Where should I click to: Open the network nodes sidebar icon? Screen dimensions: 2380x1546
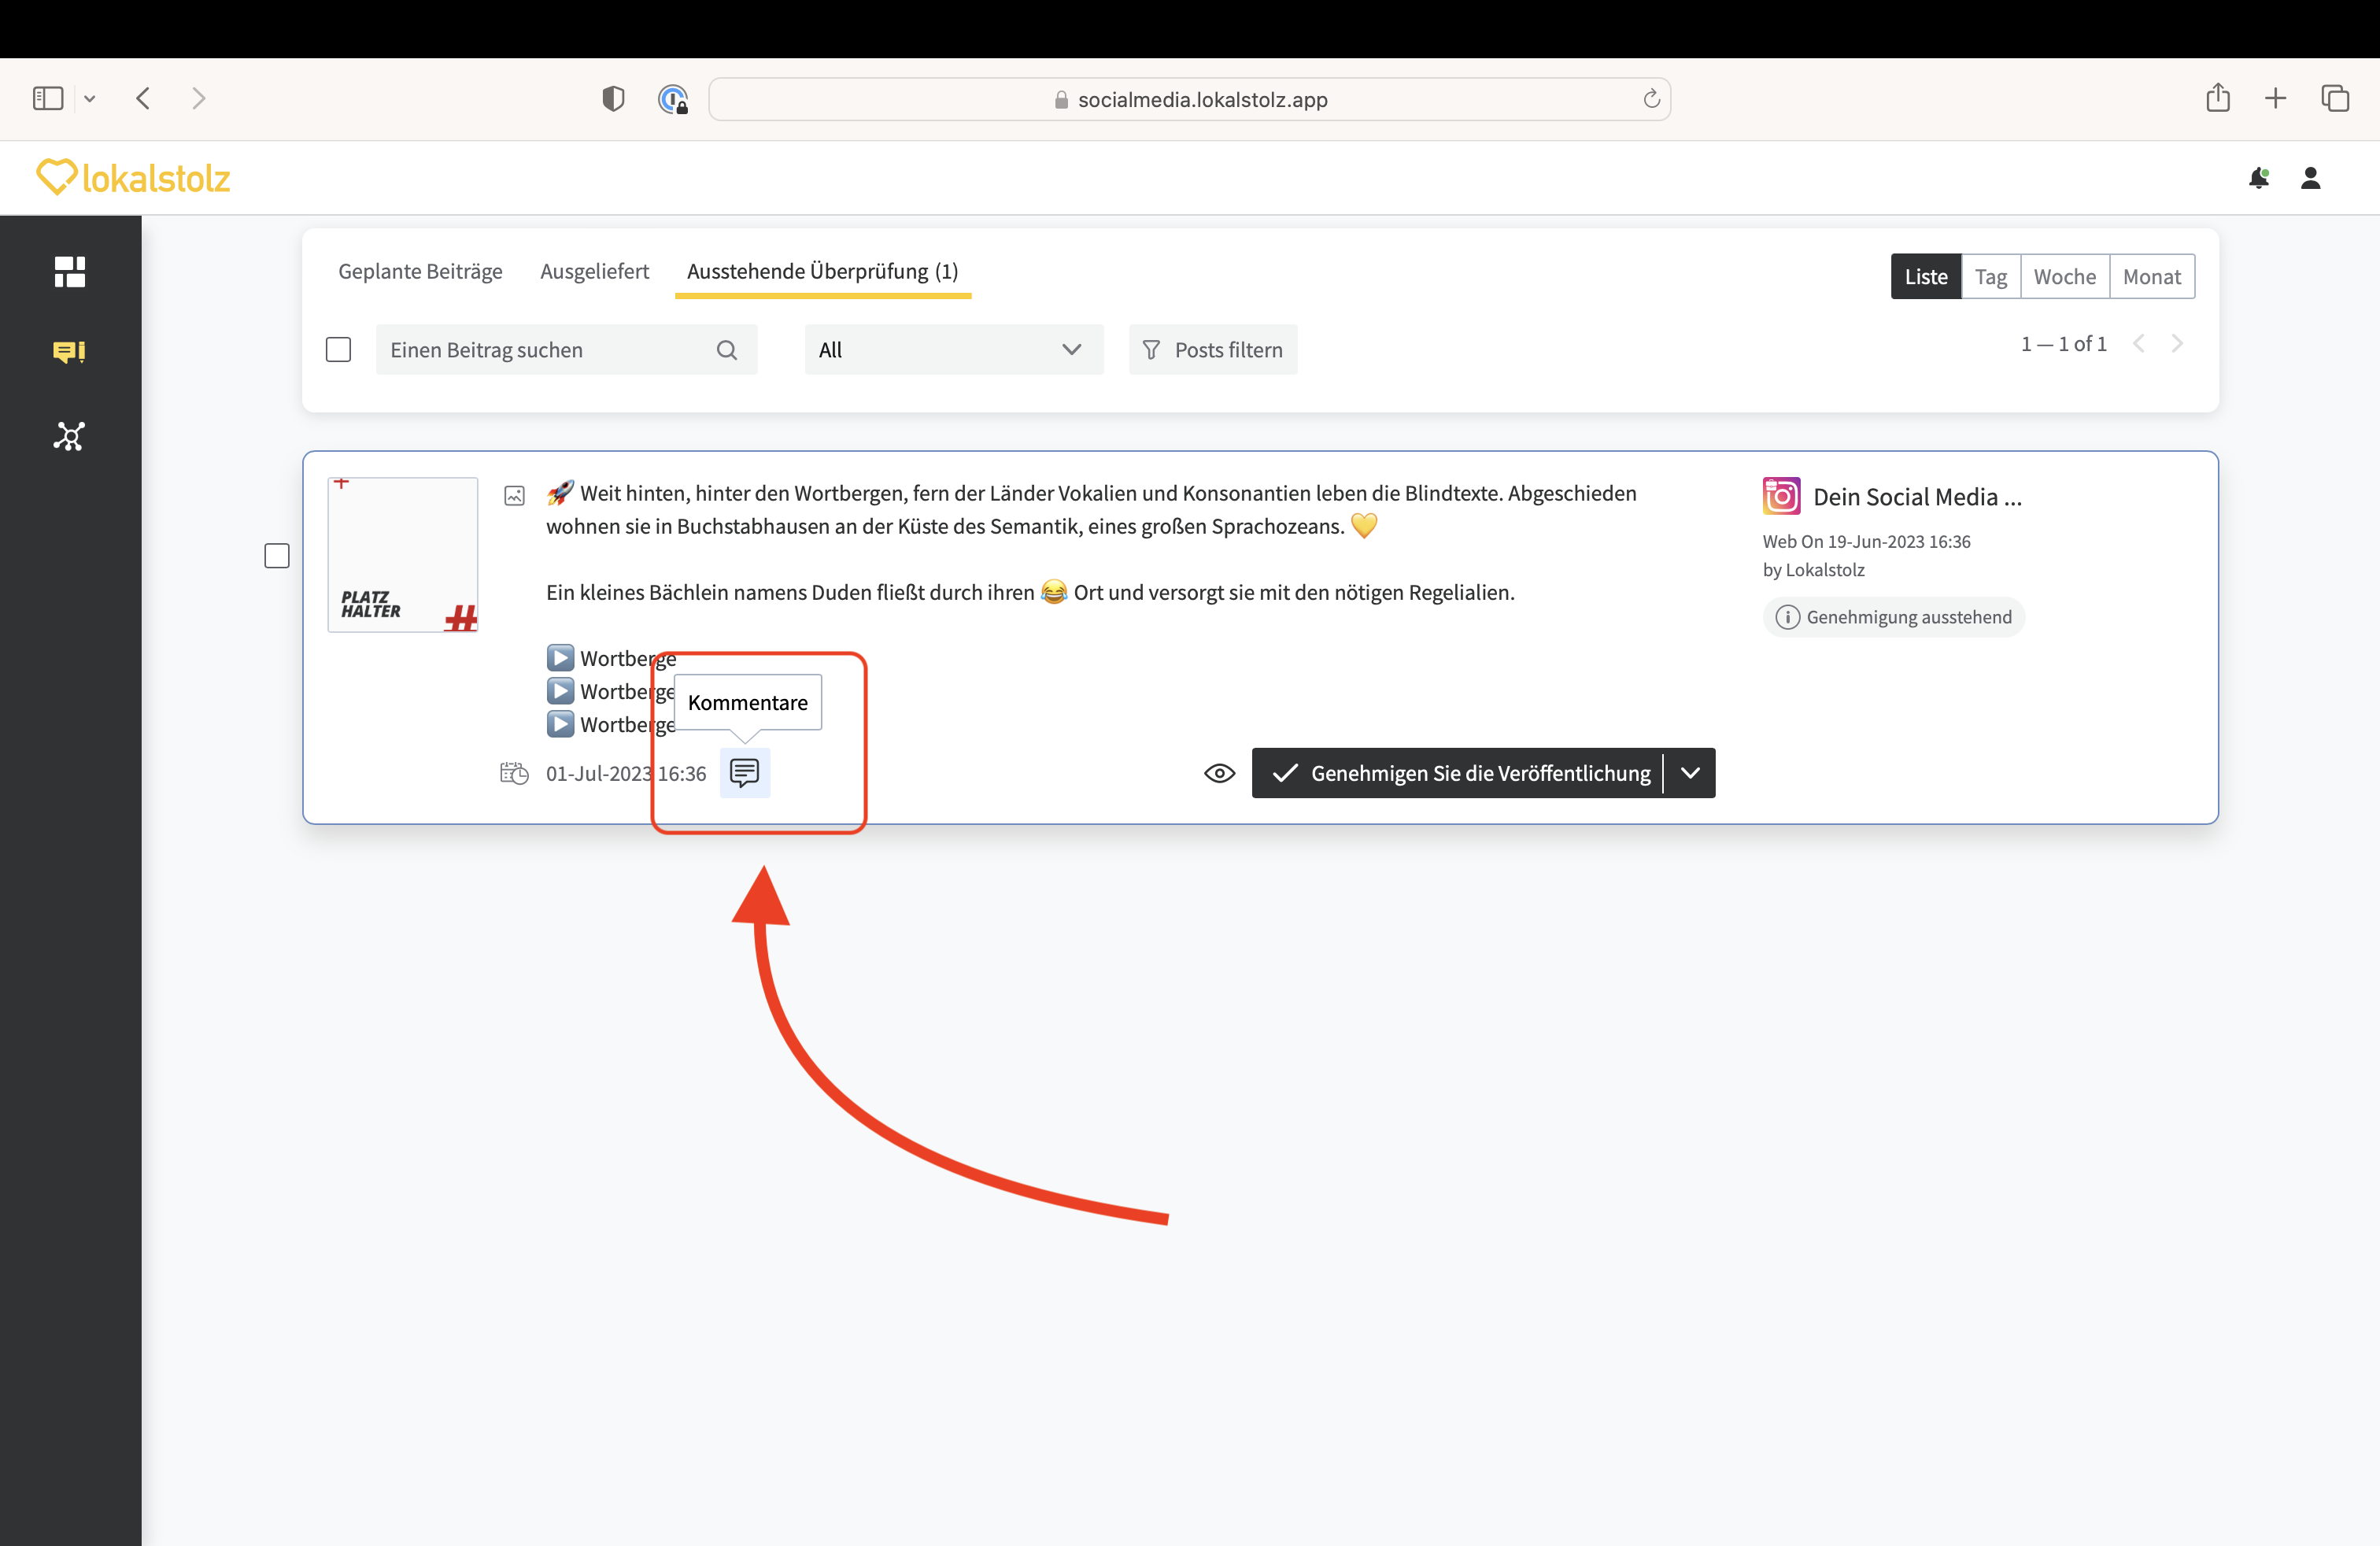[x=69, y=436]
